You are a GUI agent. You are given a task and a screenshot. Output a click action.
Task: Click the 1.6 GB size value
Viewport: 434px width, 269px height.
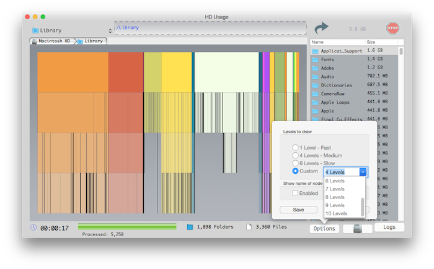click(x=374, y=50)
